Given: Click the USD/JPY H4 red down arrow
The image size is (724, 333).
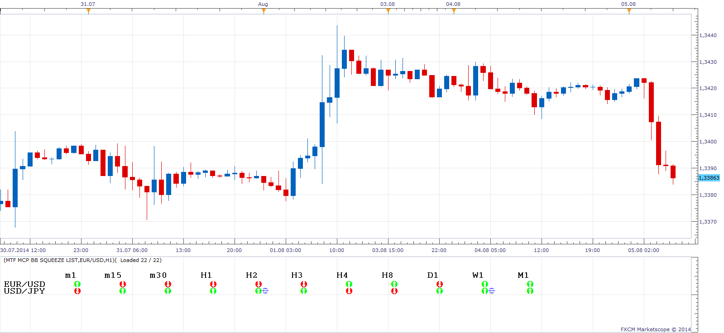Looking at the screenshot, I should coord(349,290).
